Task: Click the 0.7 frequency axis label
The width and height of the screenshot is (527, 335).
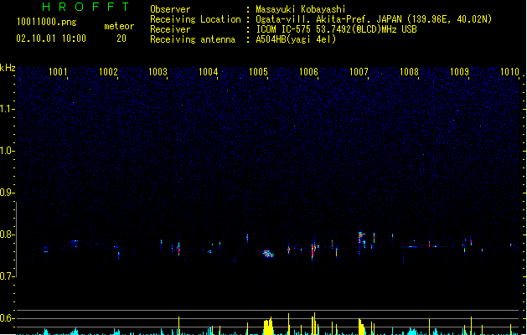Action: click(7, 276)
